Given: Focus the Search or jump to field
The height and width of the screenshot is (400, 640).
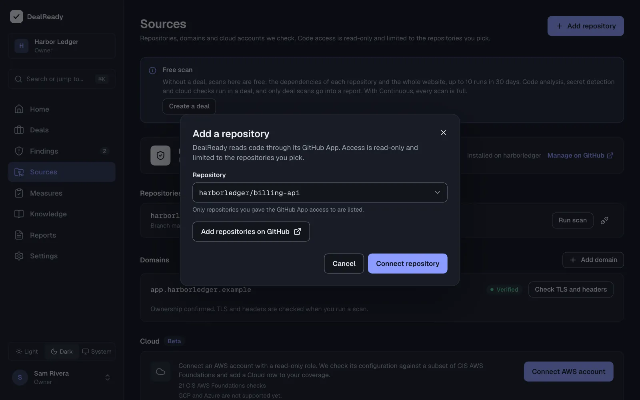Looking at the screenshot, I should coord(62,79).
